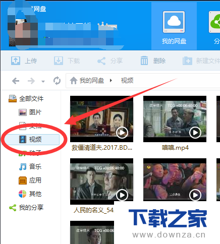
Task: Play the 人民的名义_54 video
Action: coord(122,195)
